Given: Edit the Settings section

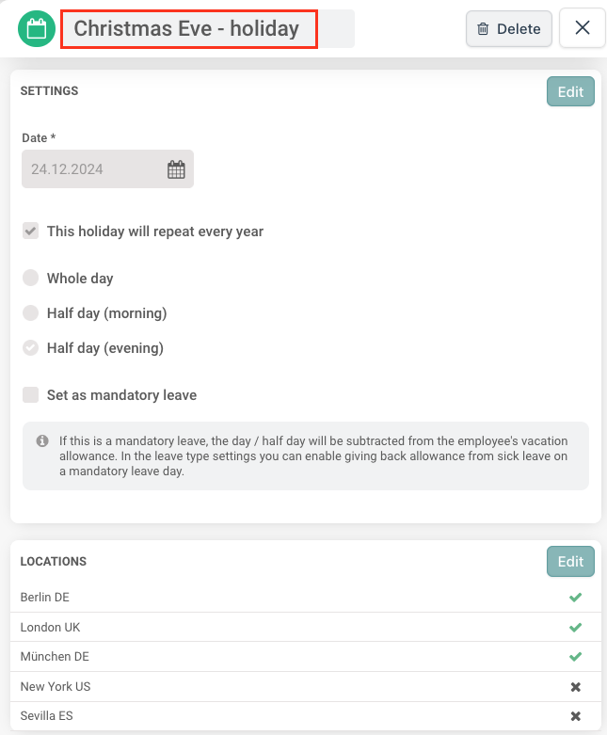Looking at the screenshot, I should (x=570, y=91).
